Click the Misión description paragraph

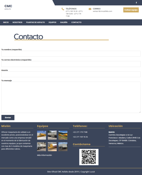pyautogui.click(x=17, y=141)
